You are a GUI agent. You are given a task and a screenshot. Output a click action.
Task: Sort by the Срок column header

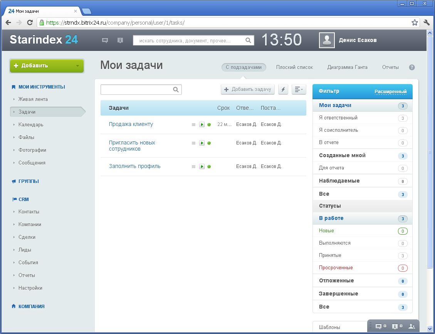click(x=223, y=108)
